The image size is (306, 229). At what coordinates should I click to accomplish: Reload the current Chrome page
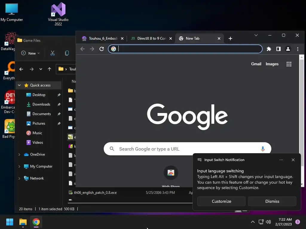(x=102, y=49)
